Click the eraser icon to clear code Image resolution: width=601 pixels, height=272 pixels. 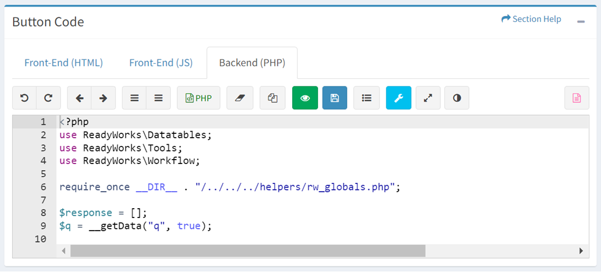click(239, 98)
